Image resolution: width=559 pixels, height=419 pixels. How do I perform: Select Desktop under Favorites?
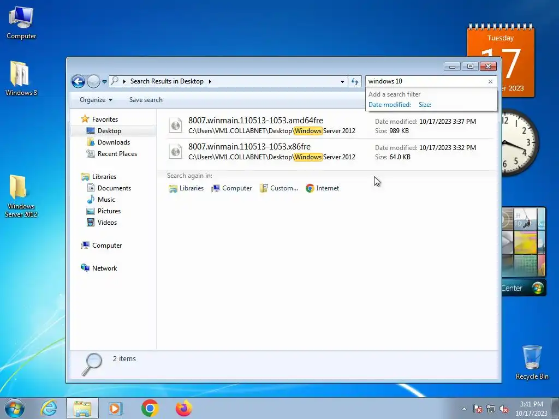[x=109, y=131]
